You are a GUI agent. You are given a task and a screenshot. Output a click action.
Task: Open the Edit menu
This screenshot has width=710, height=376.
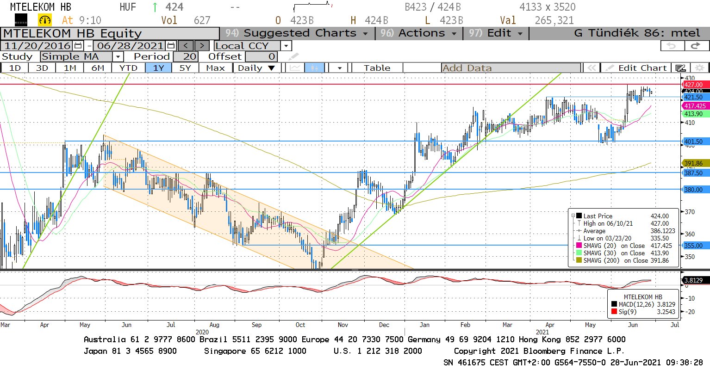(x=495, y=33)
